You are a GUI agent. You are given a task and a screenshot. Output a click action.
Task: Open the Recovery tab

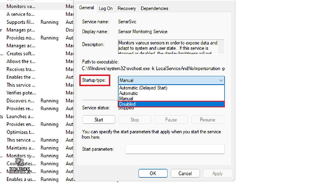(x=127, y=8)
